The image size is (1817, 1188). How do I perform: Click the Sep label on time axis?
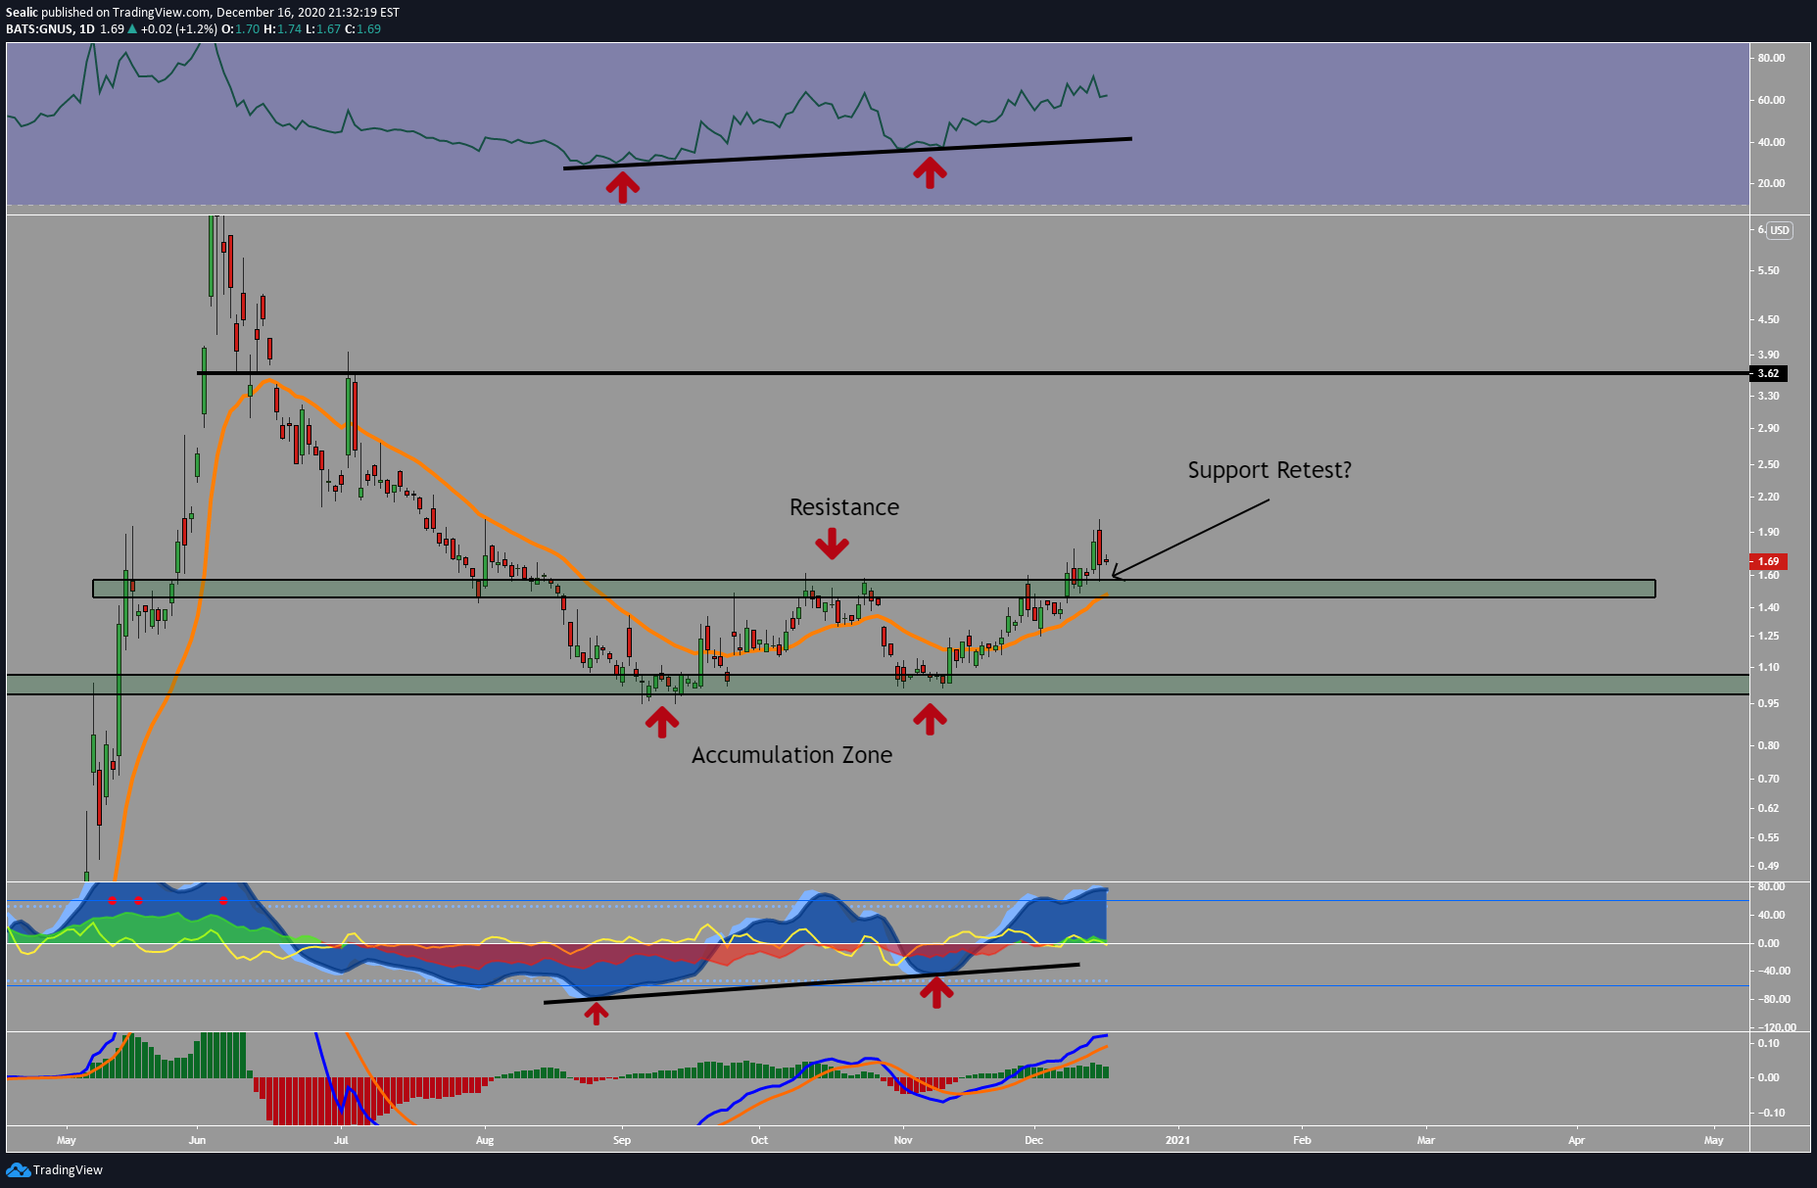622,1140
